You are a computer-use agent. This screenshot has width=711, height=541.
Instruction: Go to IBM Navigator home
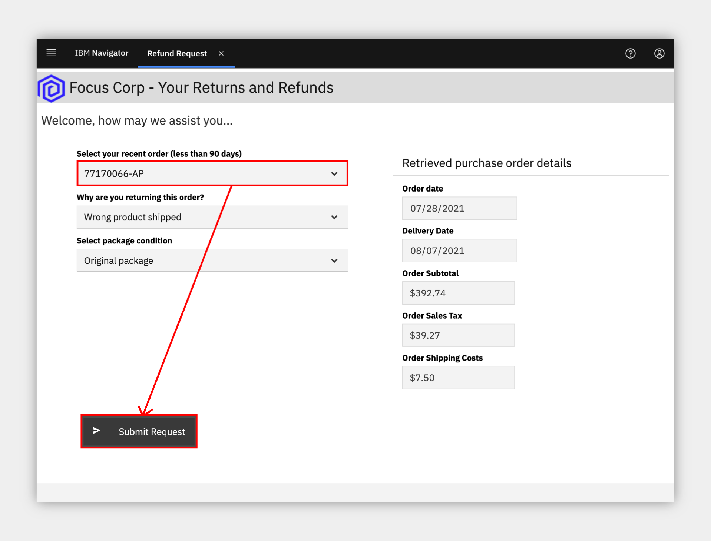click(x=102, y=53)
